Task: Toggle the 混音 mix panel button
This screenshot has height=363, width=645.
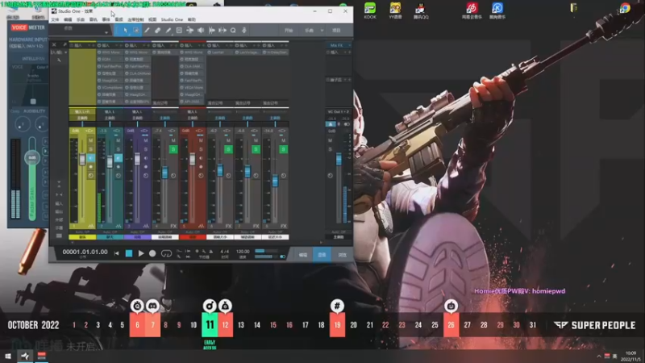Action: click(x=322, y=255)
